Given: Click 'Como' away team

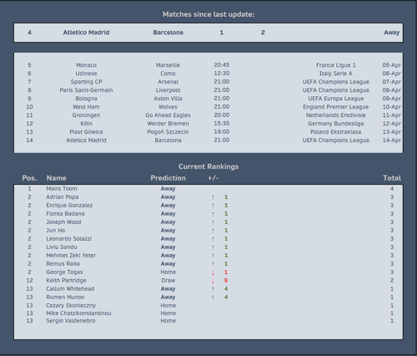Looking at the screenshot, I should click(168, 74).
